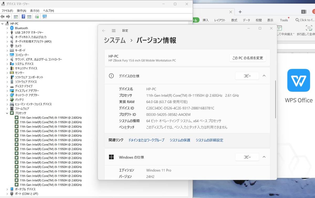Collapse the HP-PC root tree node
The image size is (315, 198).
click(2, 23)
